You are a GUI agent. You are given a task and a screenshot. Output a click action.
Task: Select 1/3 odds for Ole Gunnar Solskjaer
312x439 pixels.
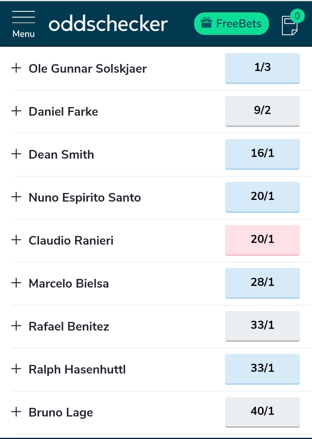[x=262, y=68]
